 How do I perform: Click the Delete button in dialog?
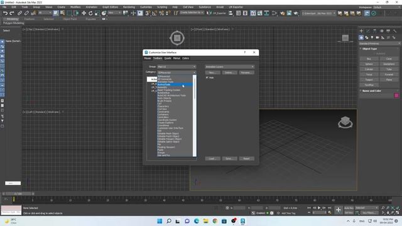tap(229, 73)
